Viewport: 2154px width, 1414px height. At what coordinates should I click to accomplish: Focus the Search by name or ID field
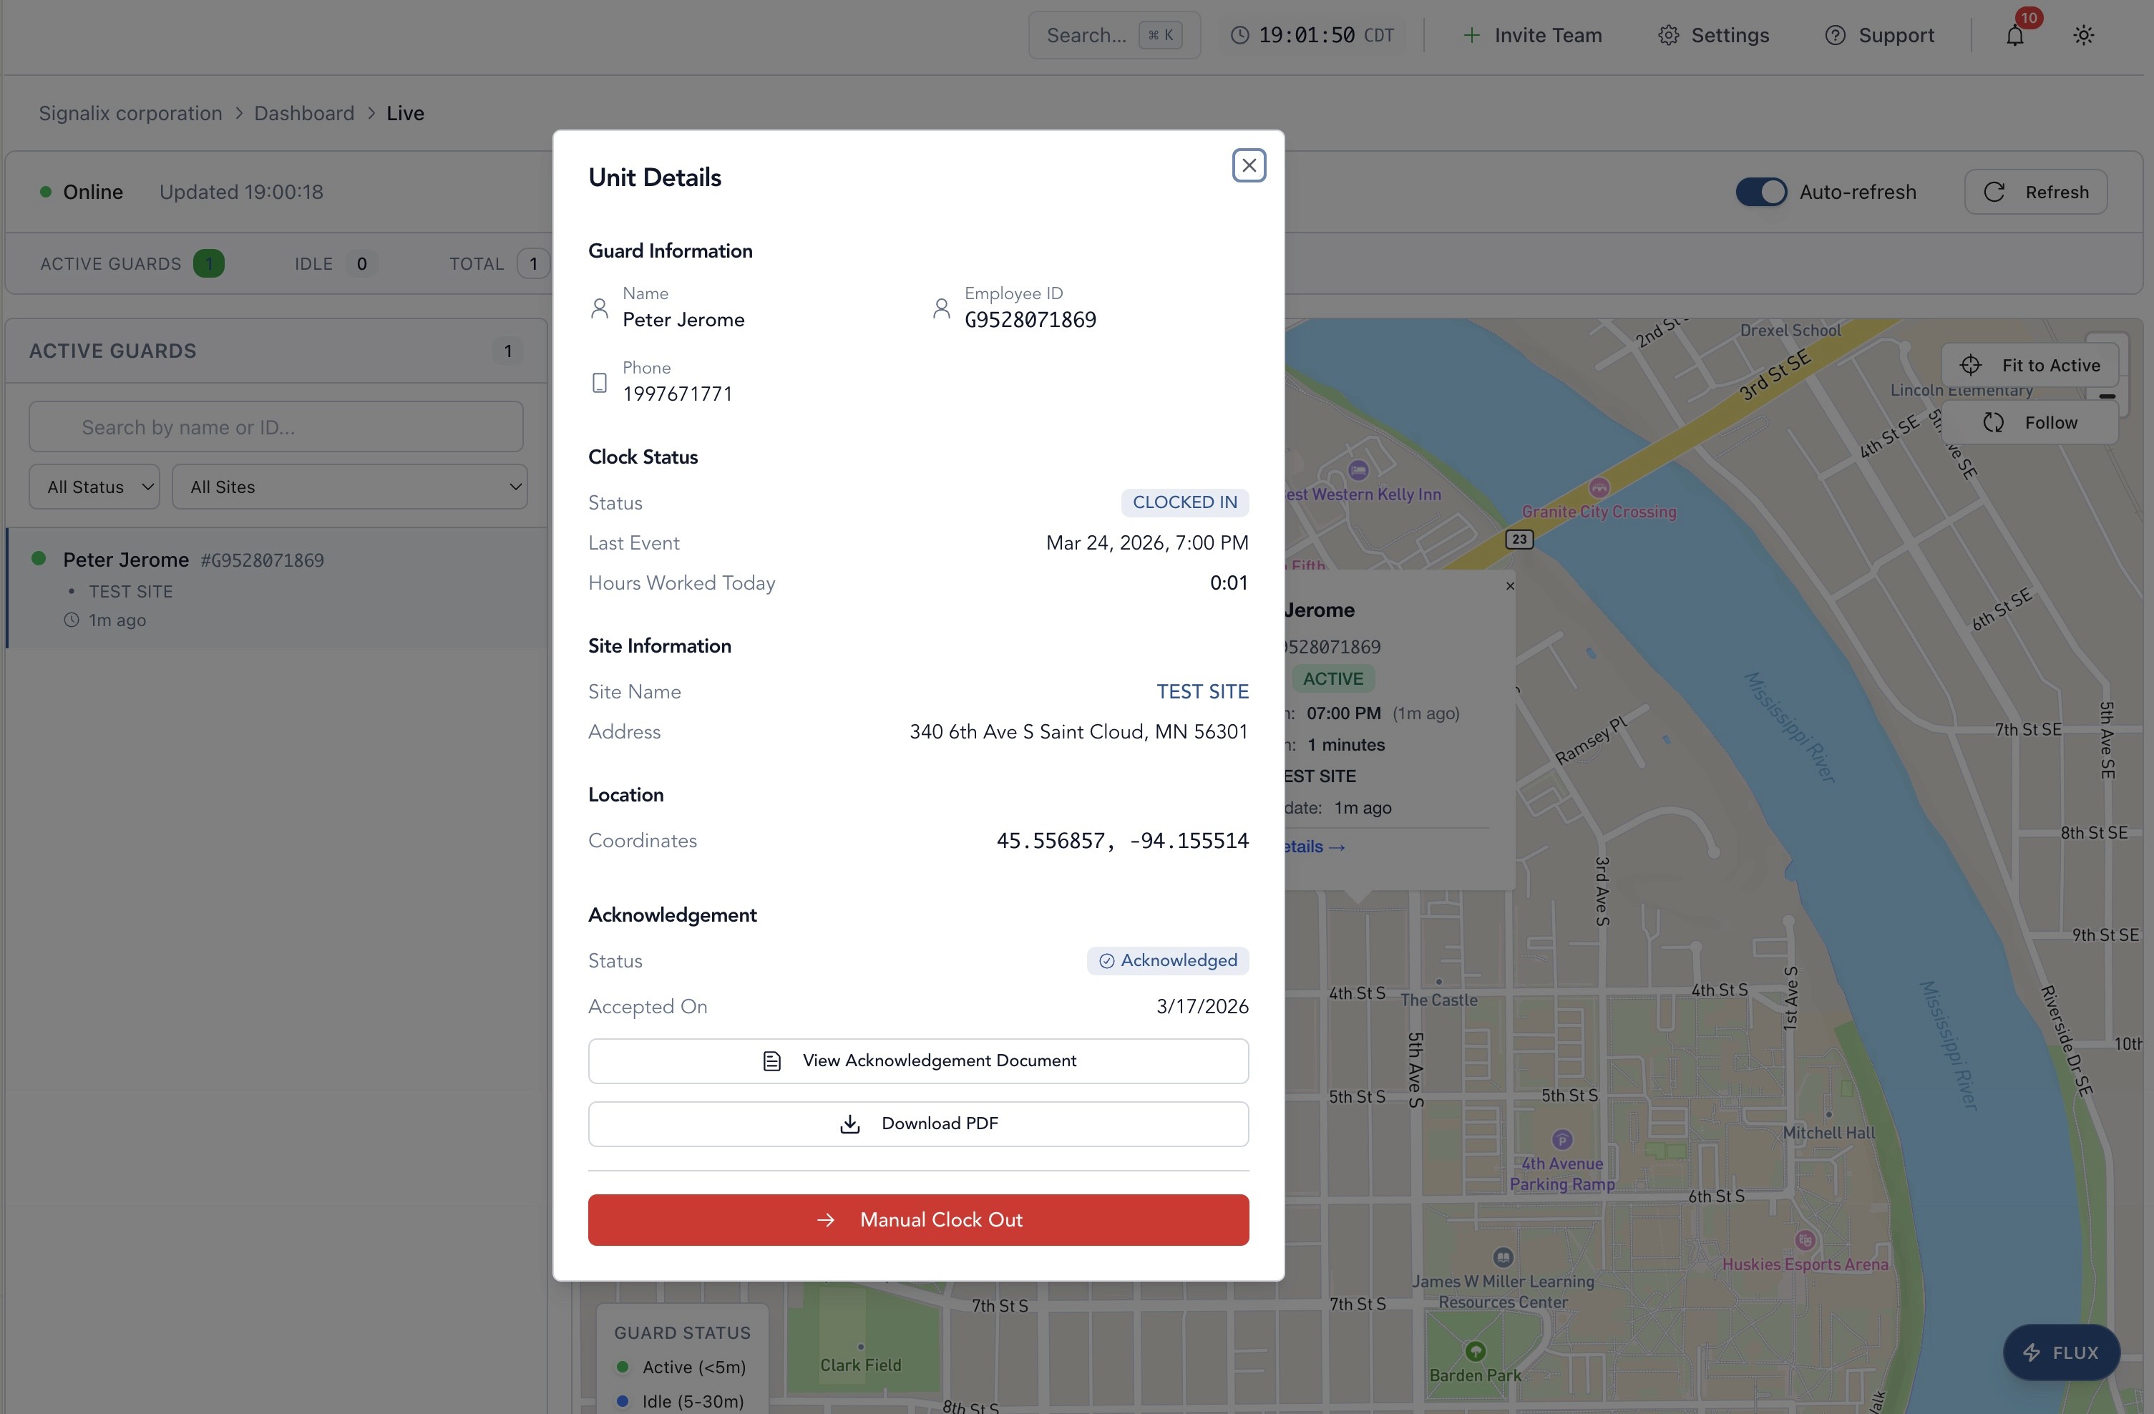click(x=276, y=427)
